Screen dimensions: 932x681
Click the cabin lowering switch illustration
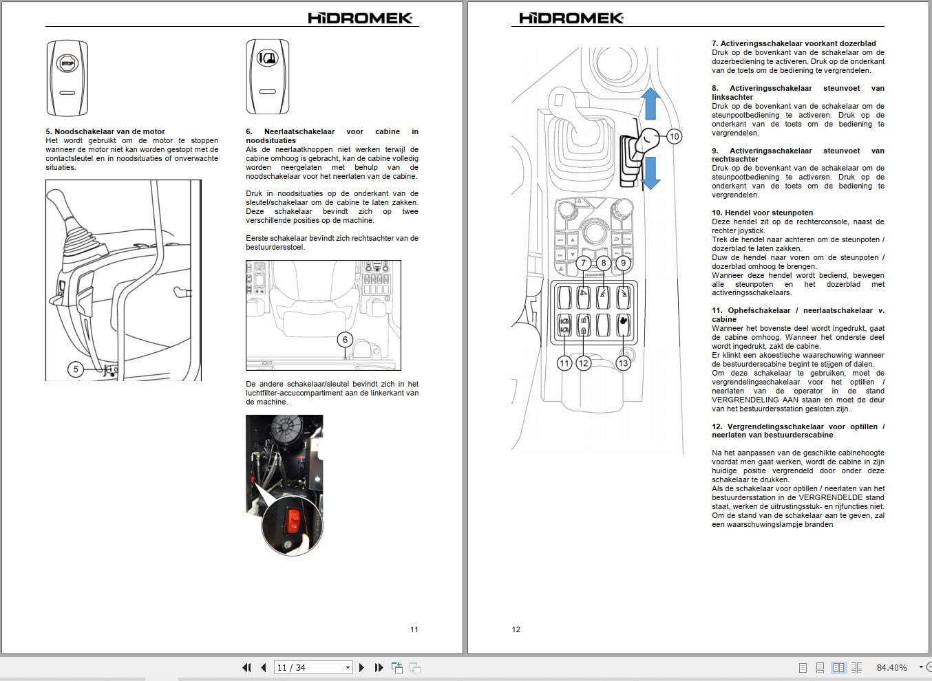click(268, 76)
